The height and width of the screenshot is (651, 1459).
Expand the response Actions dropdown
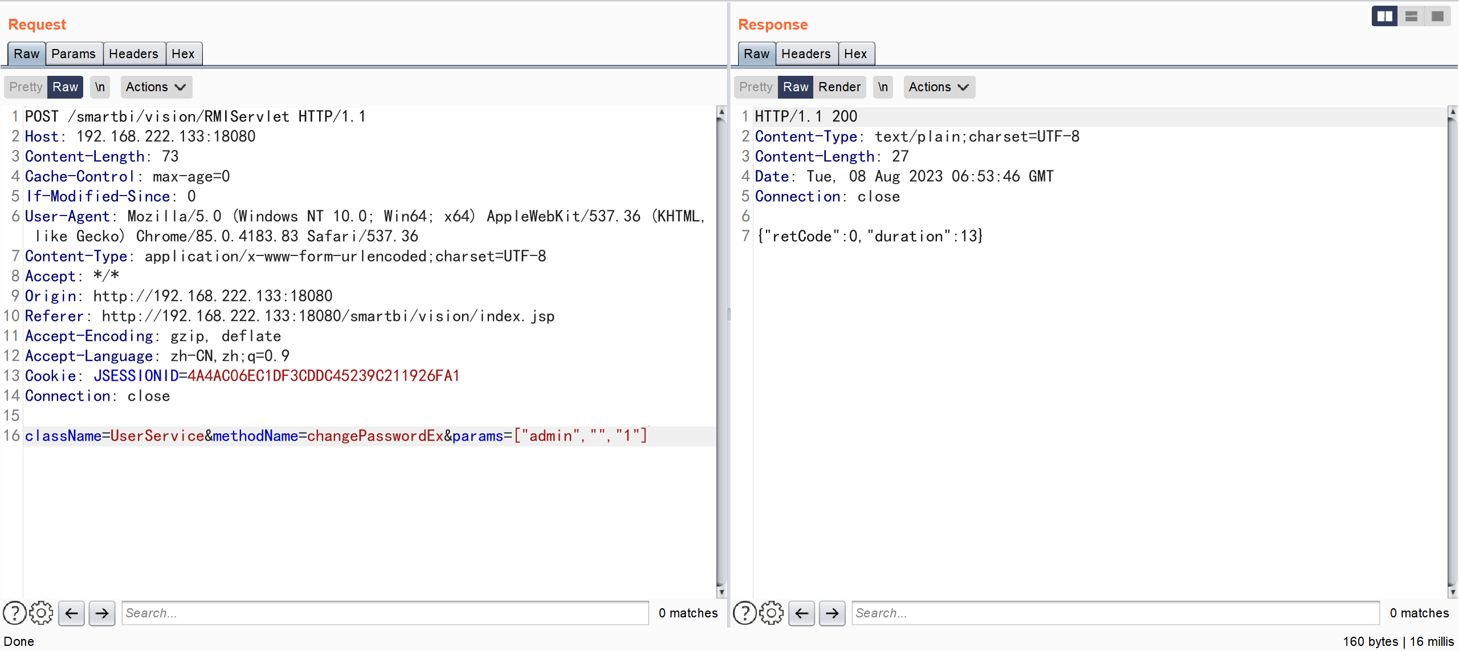[x=939, y=87]
